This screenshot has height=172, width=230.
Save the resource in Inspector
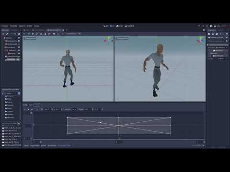click(x=217, y=34)
